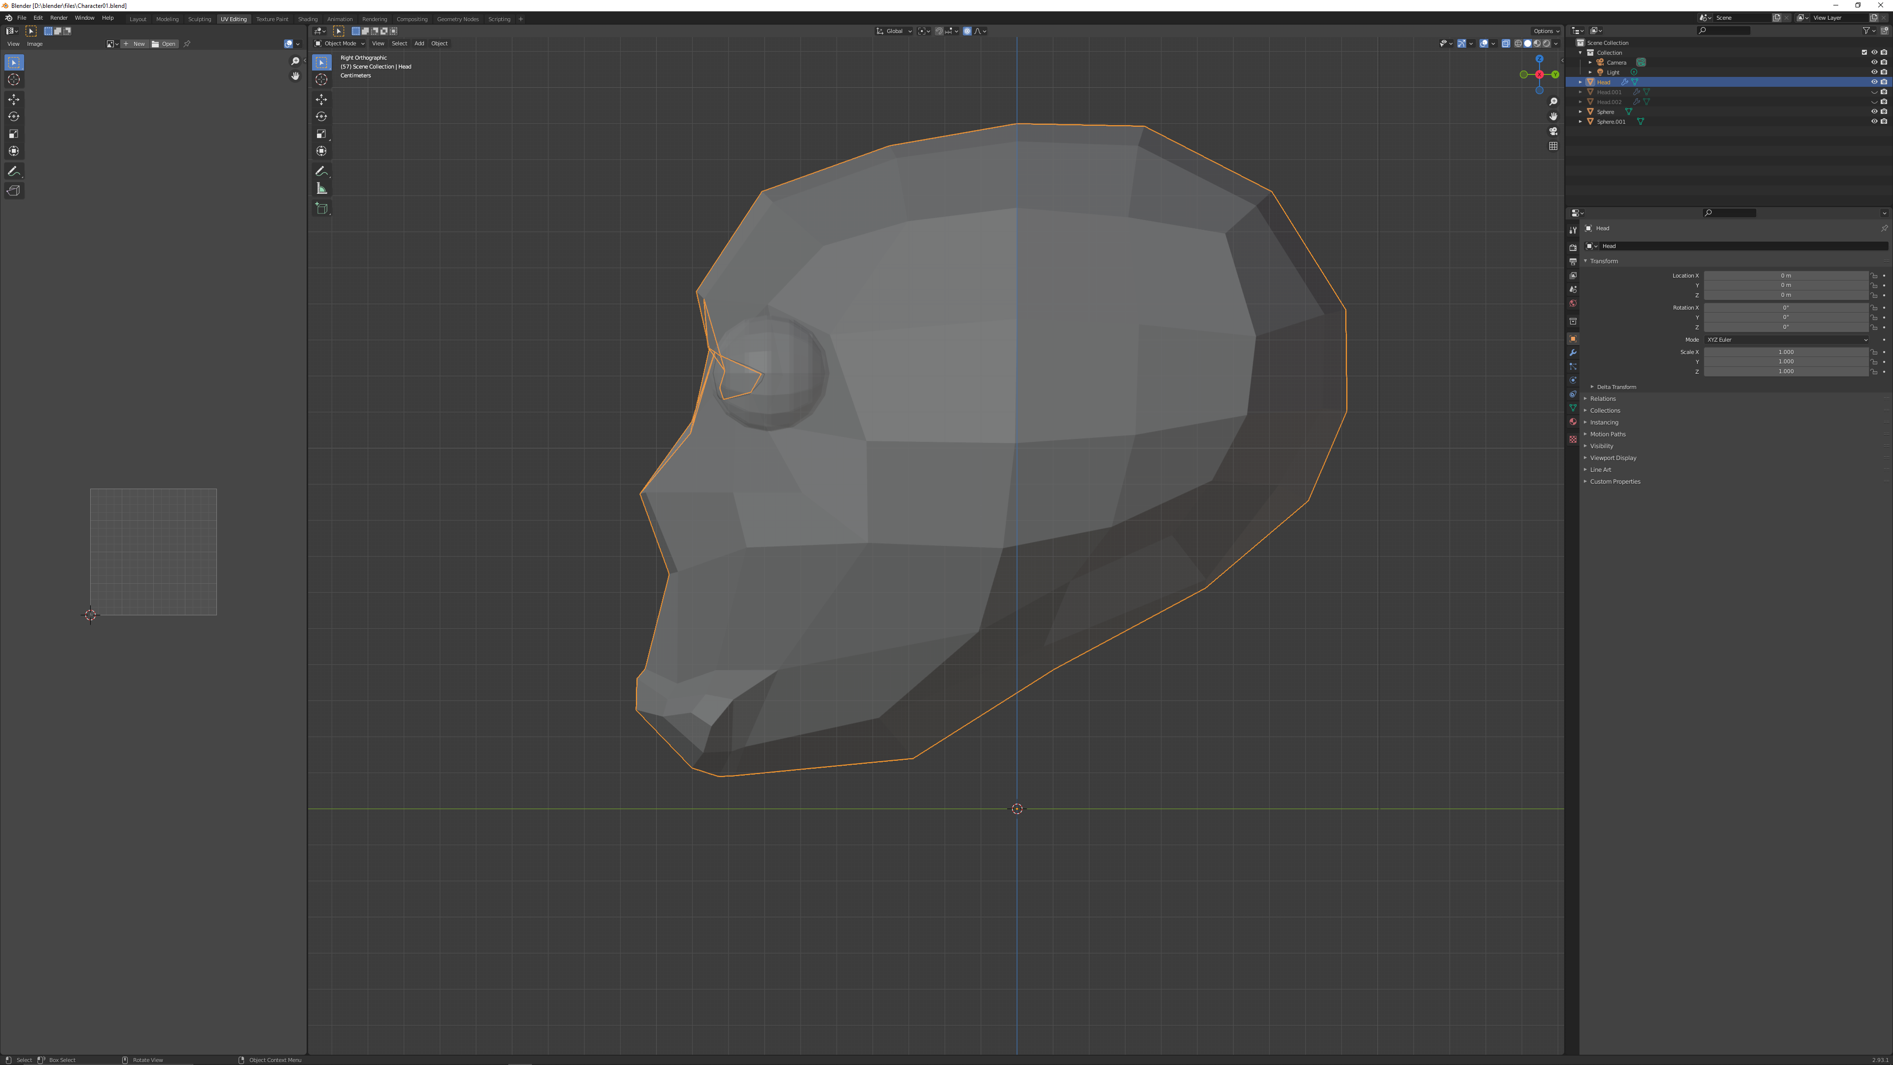Select the Transform tool in the 3D viewport toolbar
This screenshot has width=1893, height=1065.
pyautogui.click(x=321, y=151)
